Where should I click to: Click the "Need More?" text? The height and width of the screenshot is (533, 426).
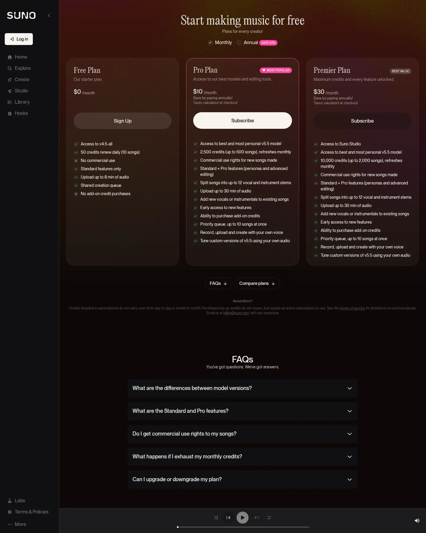point(243,301)
